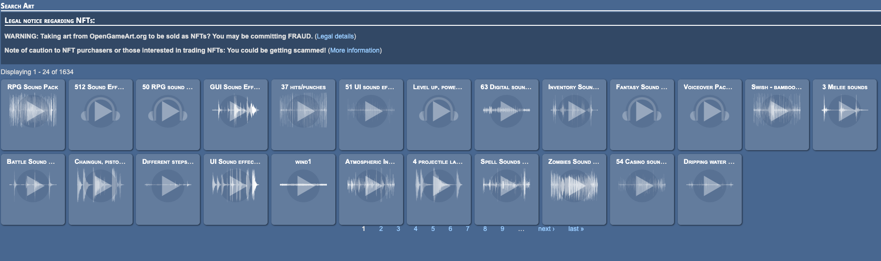Play the Zombies Sound waveform preview

click(x=574, y=185)
